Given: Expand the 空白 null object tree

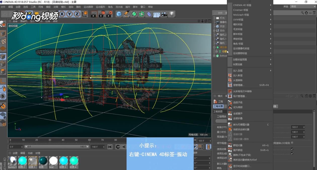Looking at the screenshot, I should [214, 30].
